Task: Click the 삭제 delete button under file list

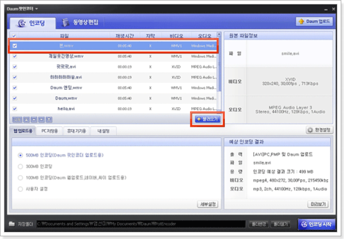Action: pos(17,119)
